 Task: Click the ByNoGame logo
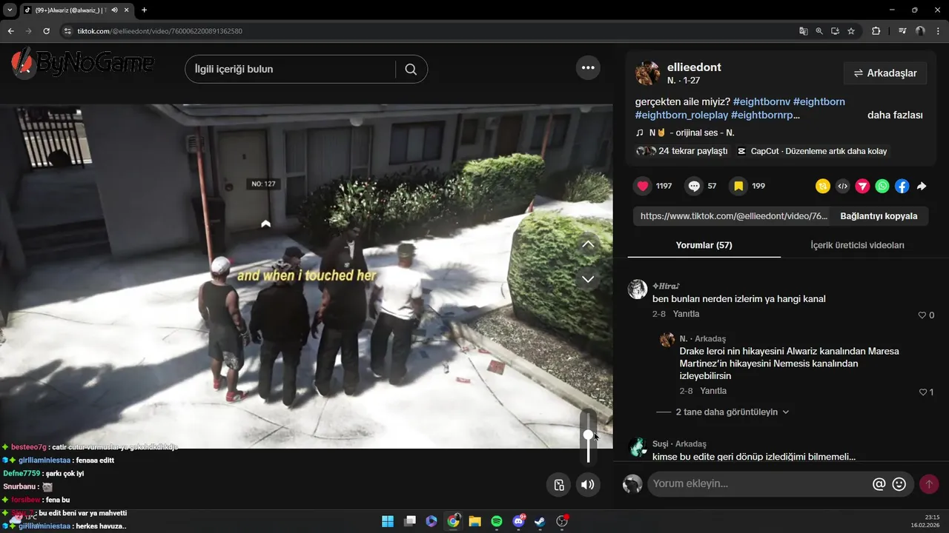82,63
